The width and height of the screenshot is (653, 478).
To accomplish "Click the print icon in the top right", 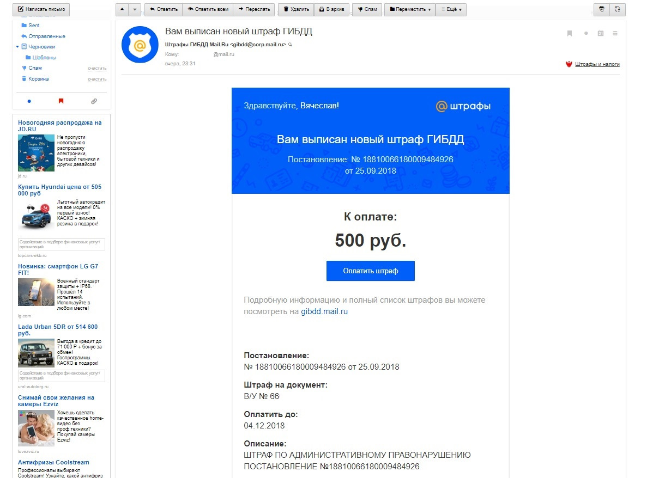I will [601, 9].
